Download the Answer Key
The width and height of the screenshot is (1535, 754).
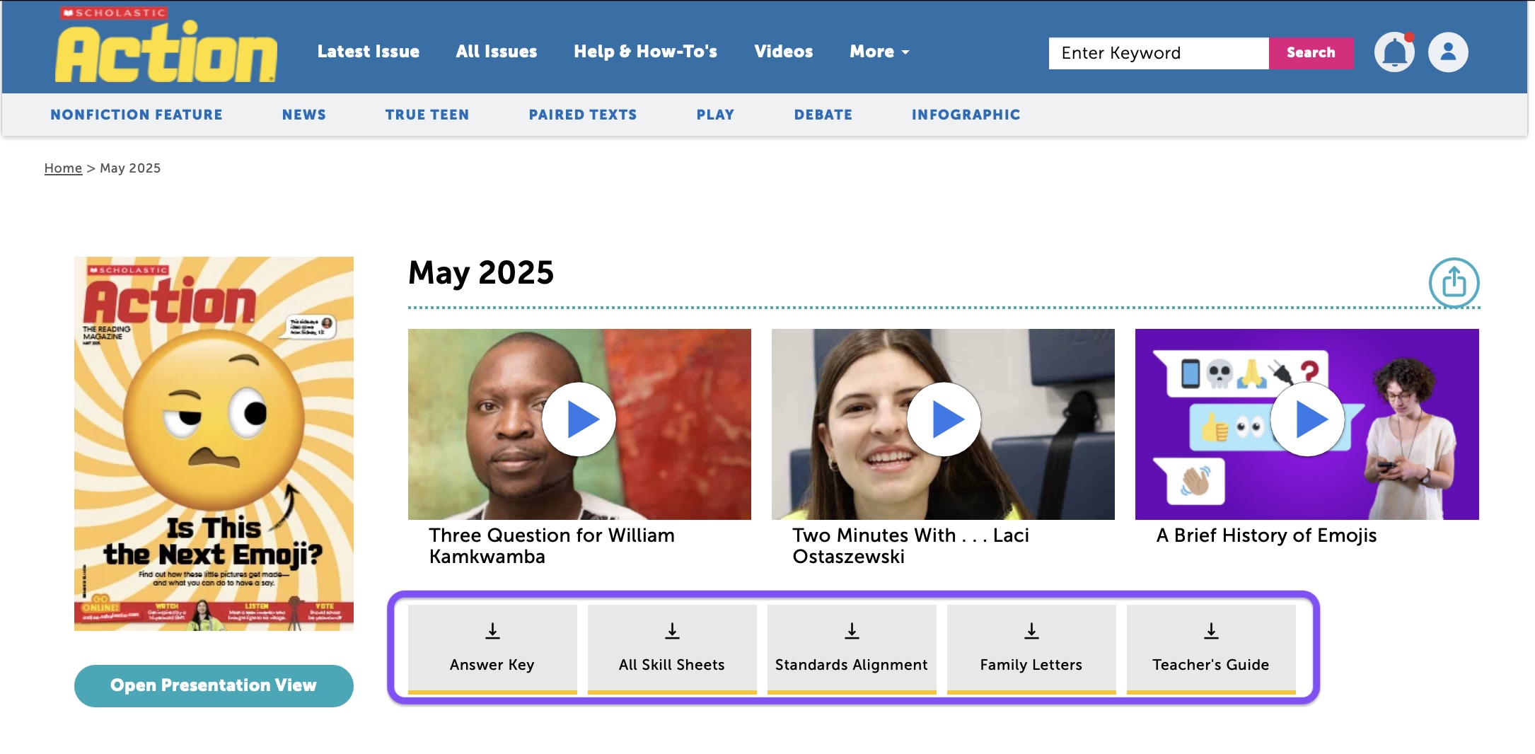[x=492, y=649]
